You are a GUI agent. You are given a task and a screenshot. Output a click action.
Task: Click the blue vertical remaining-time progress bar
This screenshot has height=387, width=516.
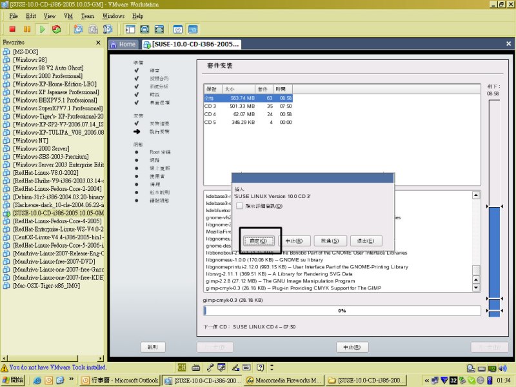pos(494,208)
